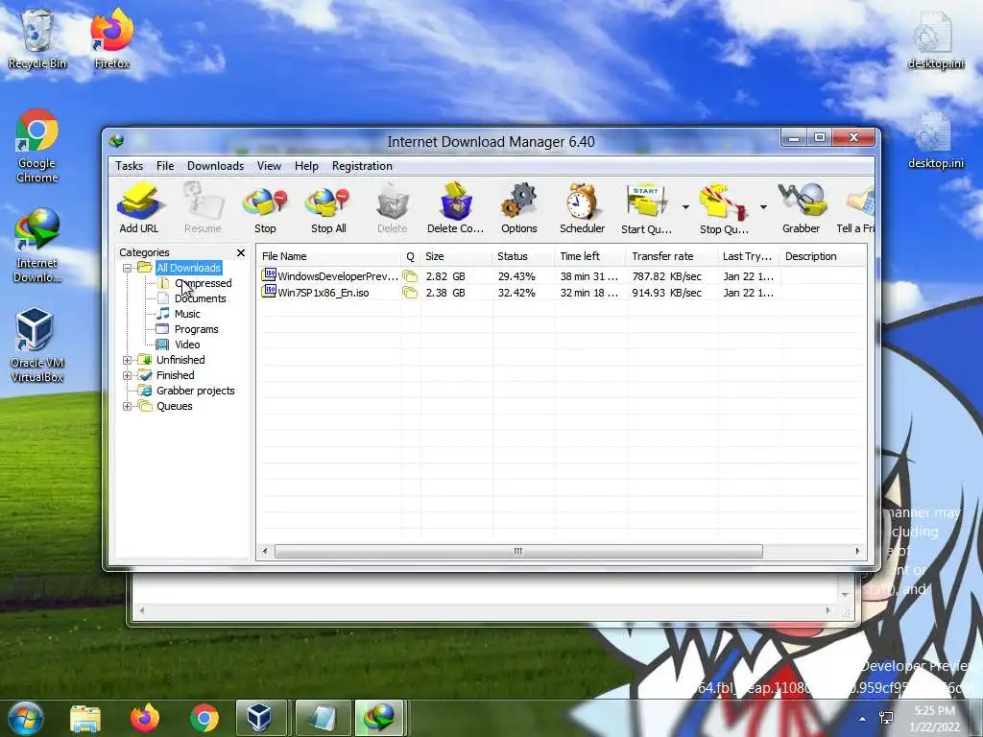The image size is (983, 737).
Task: Open the Tasks menu
Action: tap(130, 166)
